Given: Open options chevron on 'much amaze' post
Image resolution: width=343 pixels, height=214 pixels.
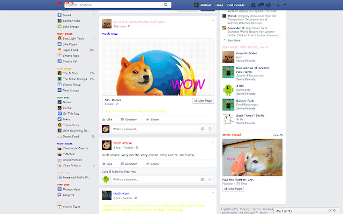Looking at the screenshot, I should [213, 142].
